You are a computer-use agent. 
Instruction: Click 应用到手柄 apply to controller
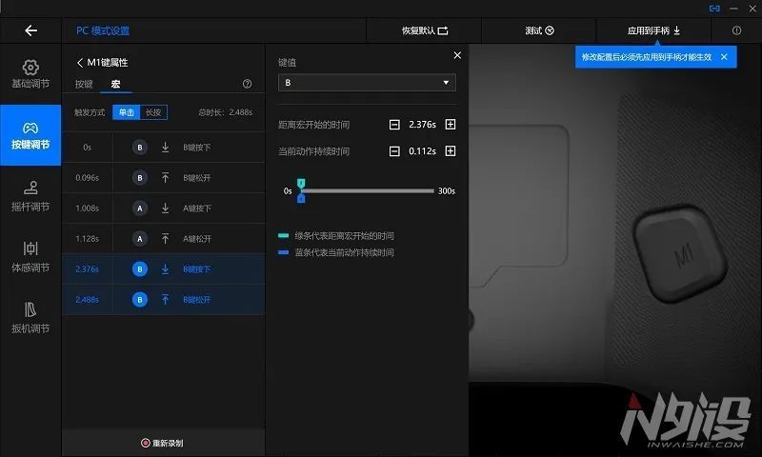[653, 30]
